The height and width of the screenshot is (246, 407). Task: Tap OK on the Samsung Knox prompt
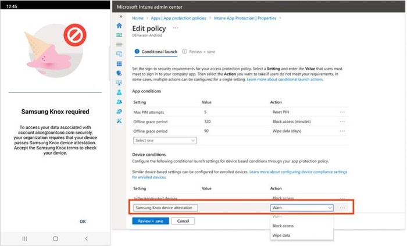coord(83,221)
